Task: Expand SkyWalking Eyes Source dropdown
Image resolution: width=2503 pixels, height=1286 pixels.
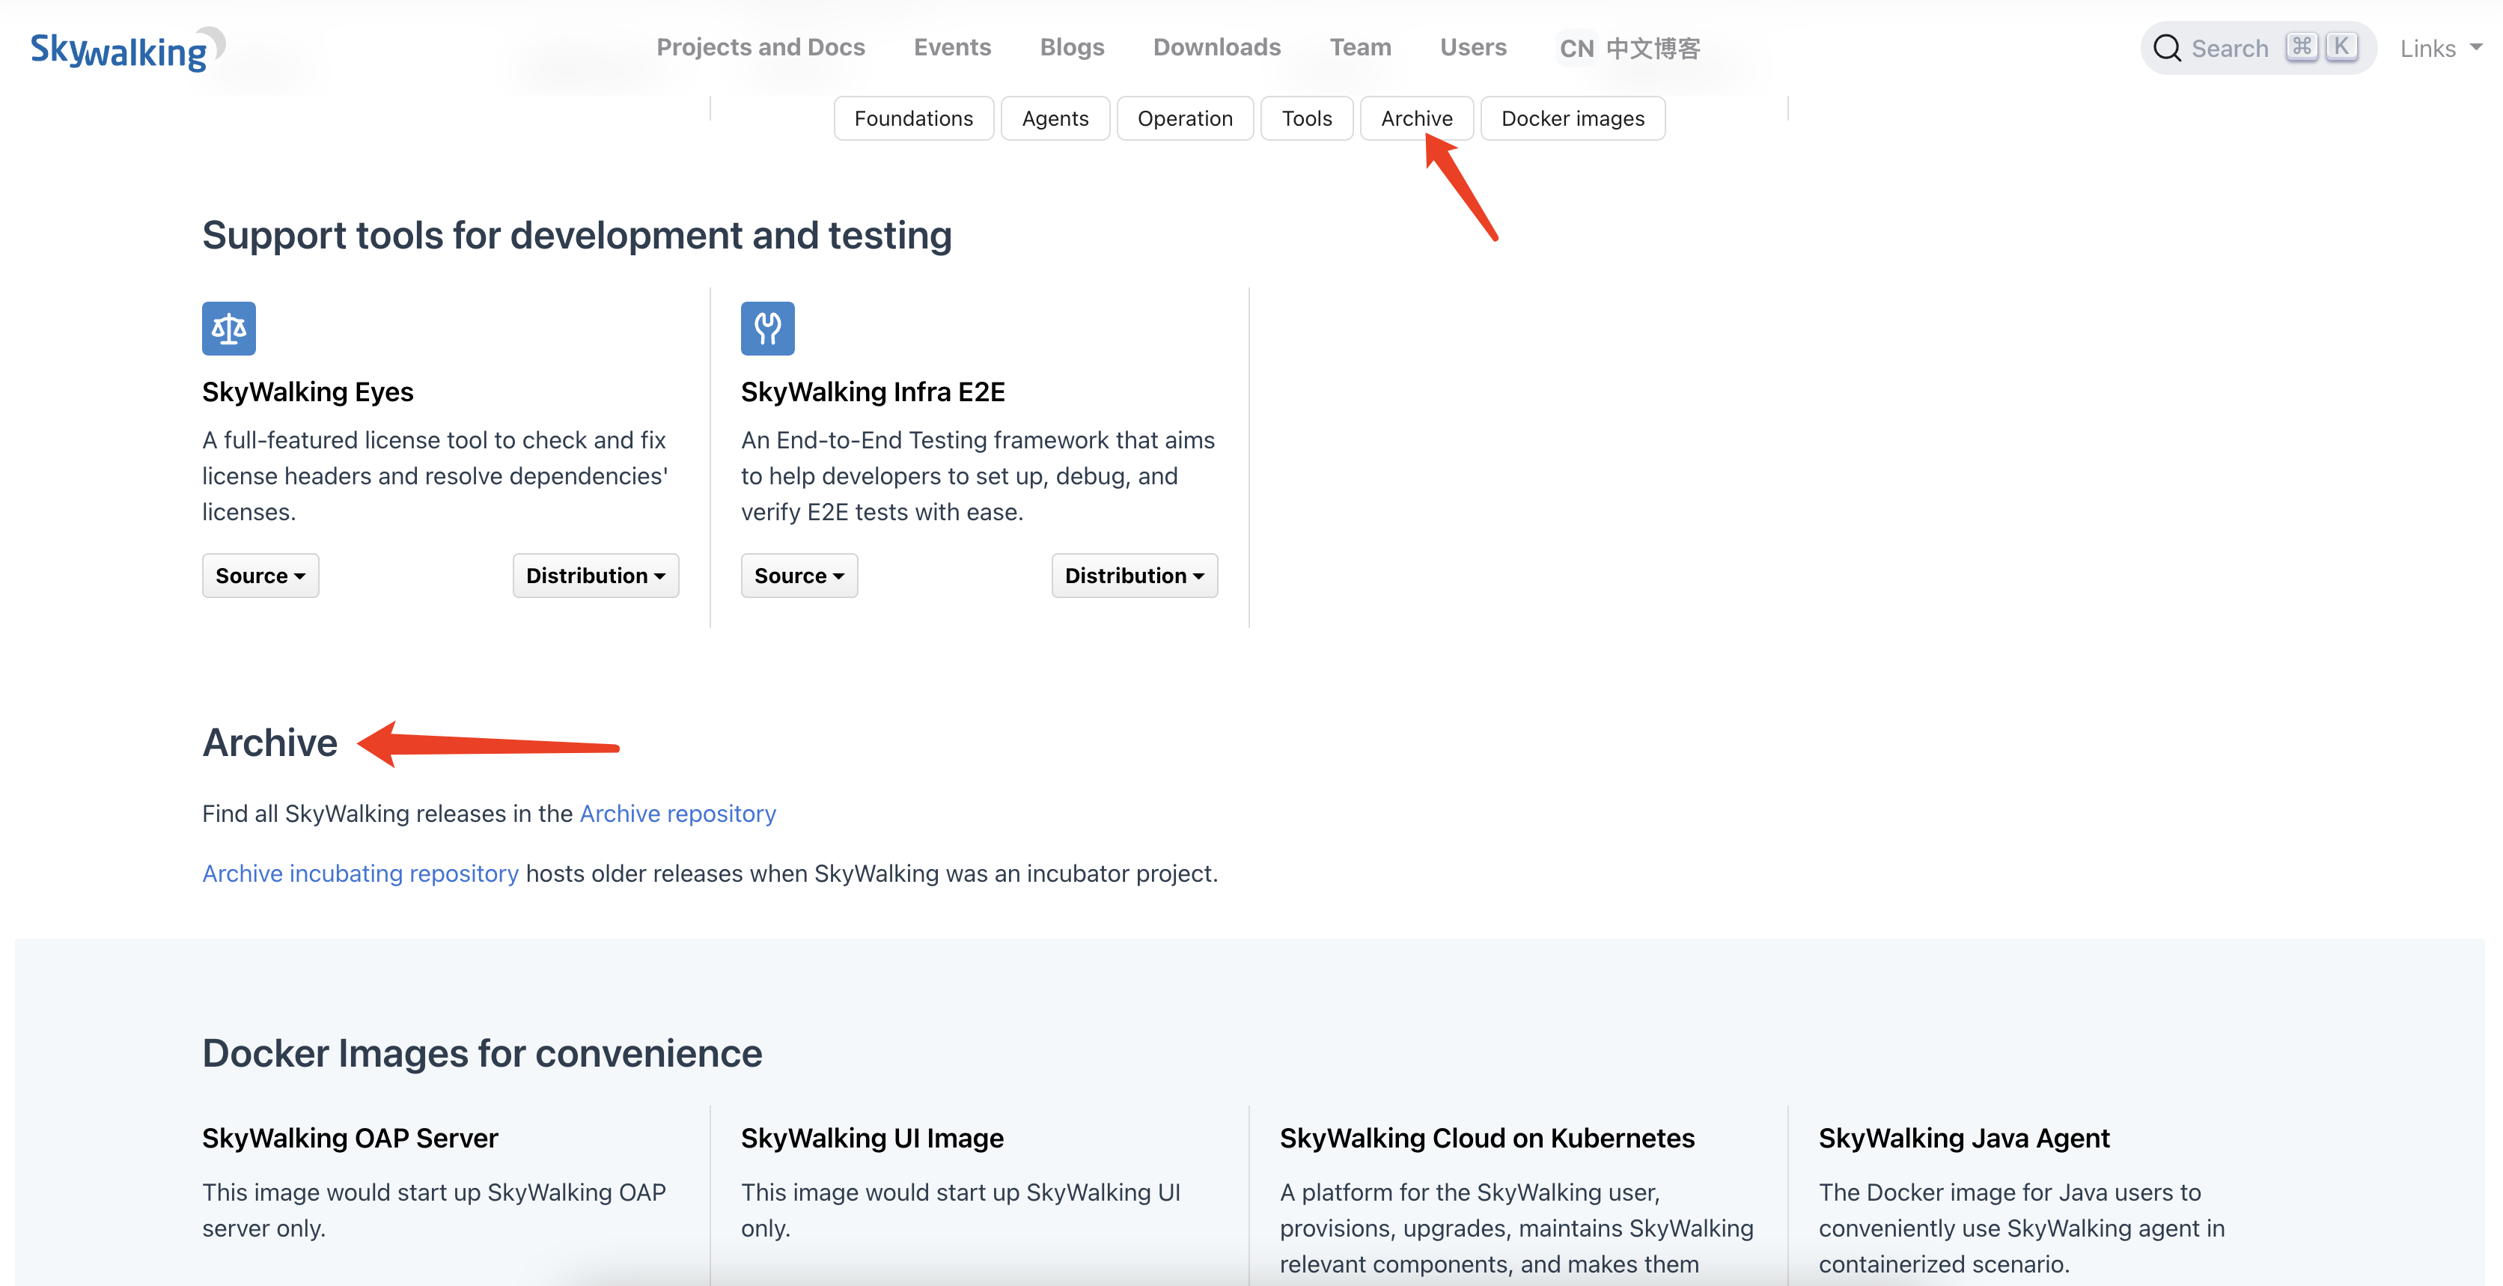Action: (260, 576)
